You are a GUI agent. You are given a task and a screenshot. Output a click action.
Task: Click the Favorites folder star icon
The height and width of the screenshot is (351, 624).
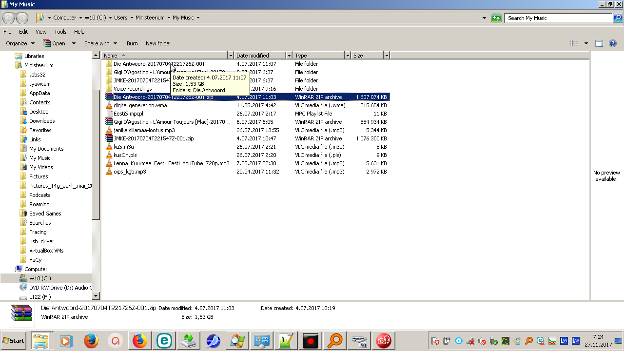23,130
